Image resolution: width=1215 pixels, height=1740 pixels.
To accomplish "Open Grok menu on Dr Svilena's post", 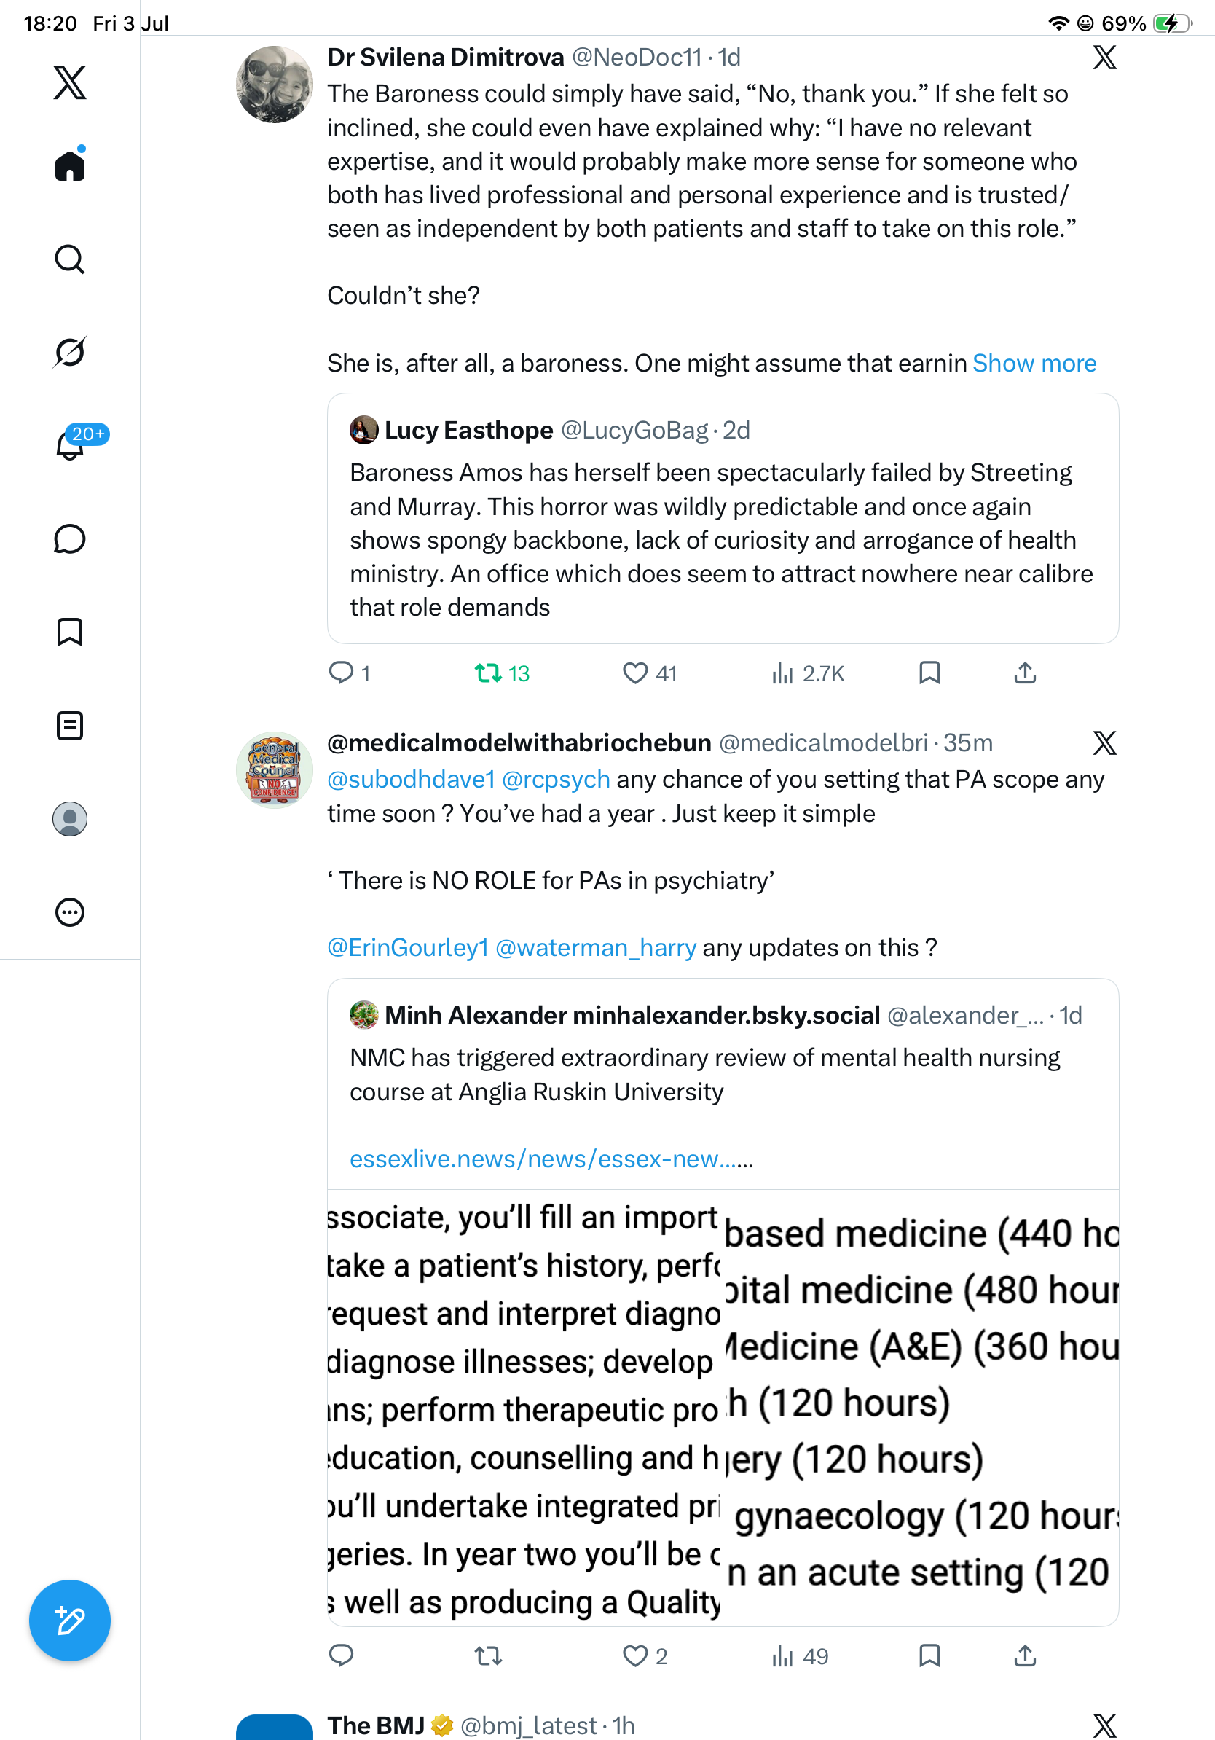I will tap(1104, 58).
